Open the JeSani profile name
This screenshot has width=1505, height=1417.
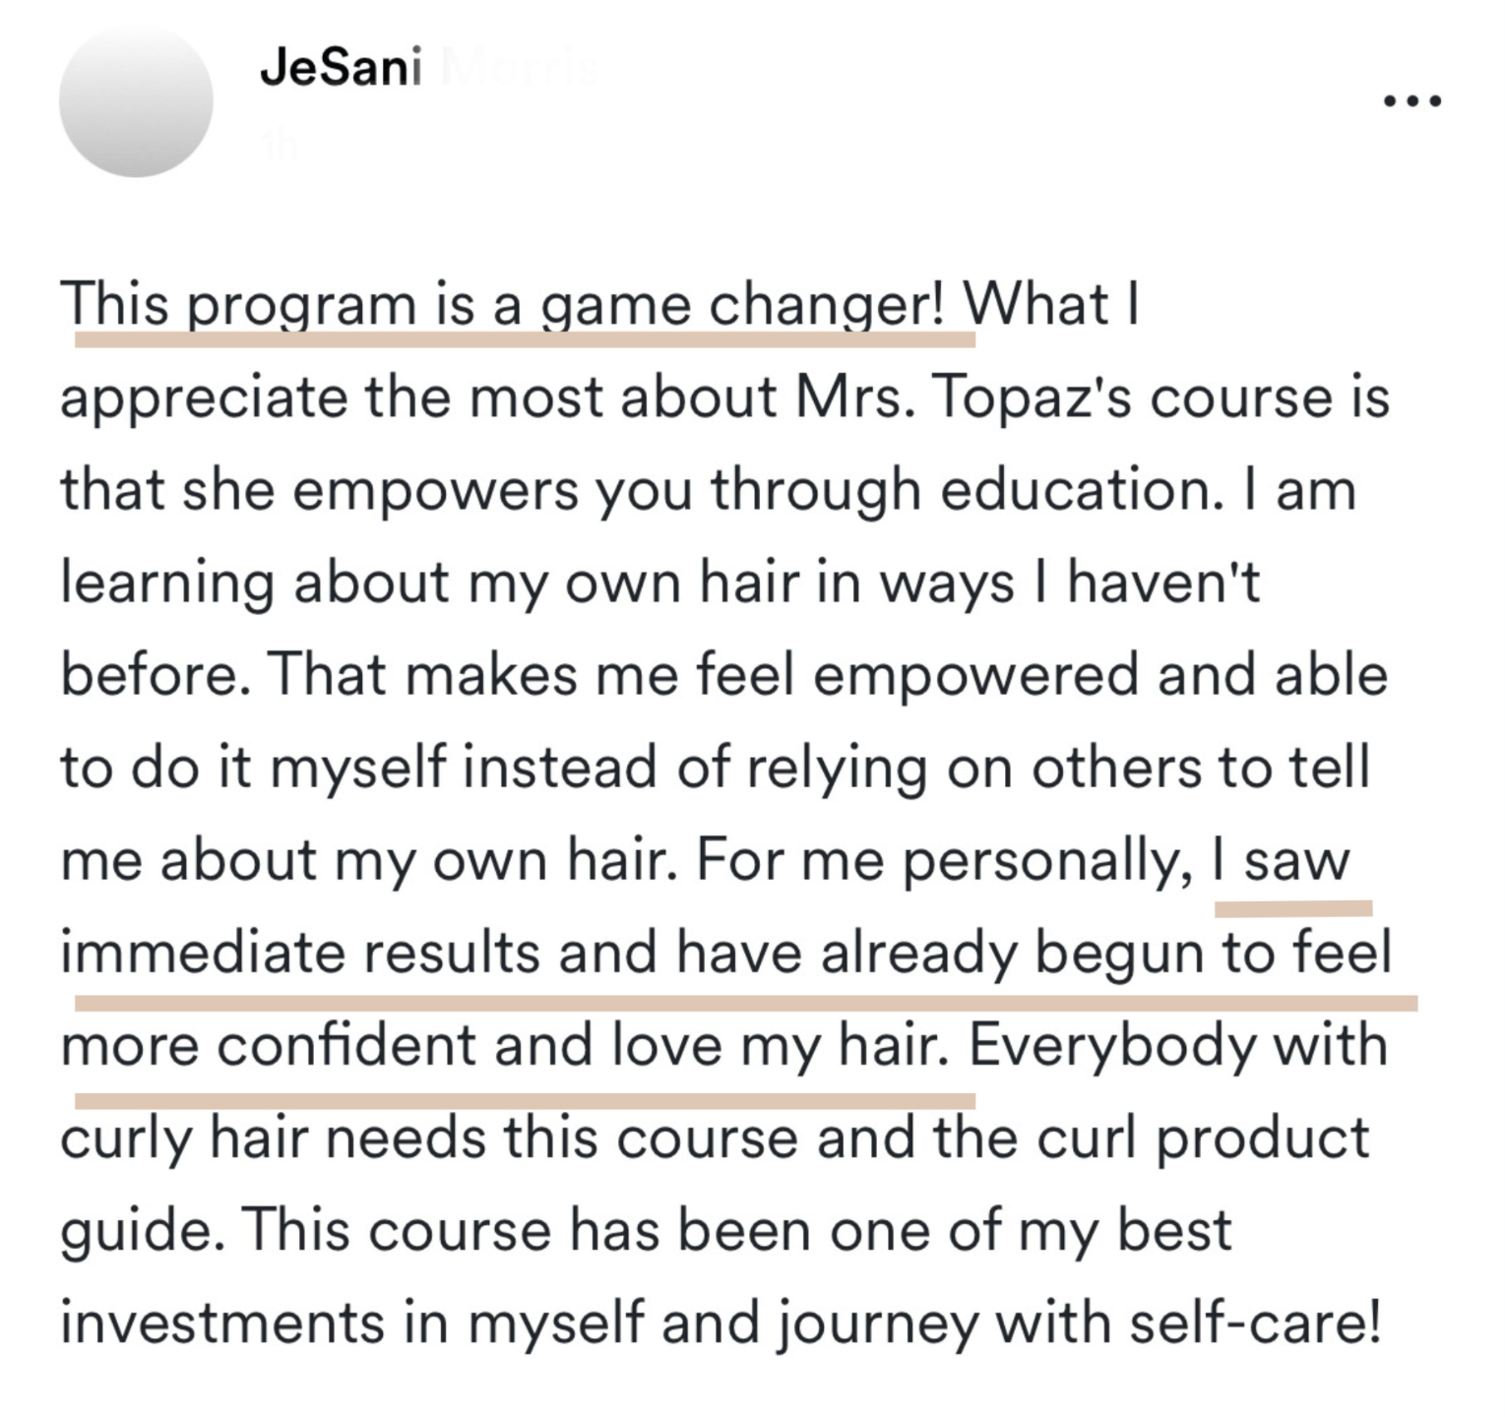click(341, 69)
